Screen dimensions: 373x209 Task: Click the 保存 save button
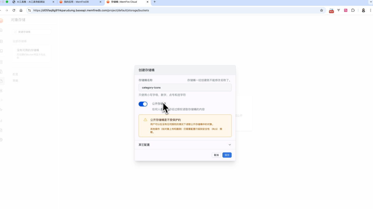click(227, 155)
